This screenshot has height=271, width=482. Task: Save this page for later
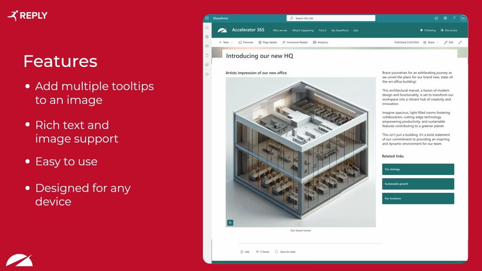285,252
